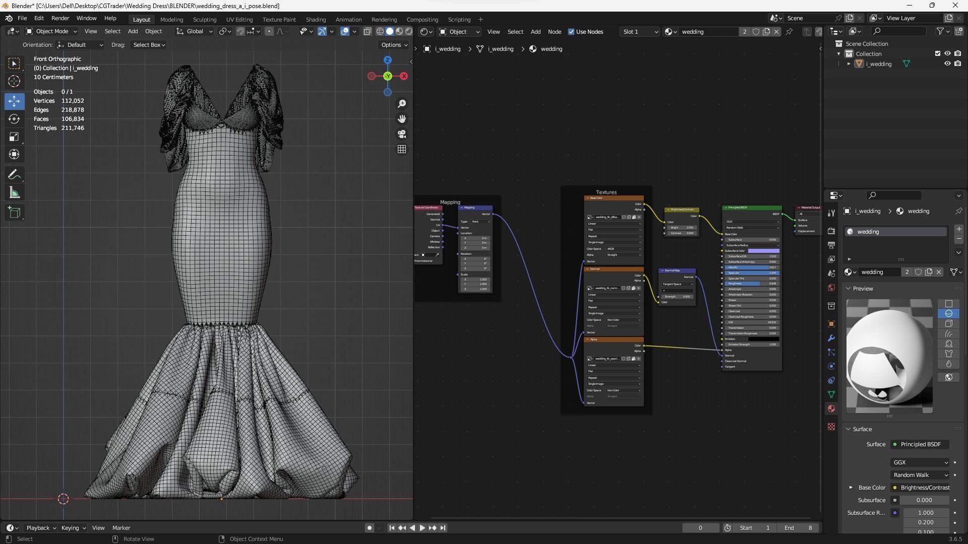Switch to the UV Editing workspace tab
Screen dimensions: 968x544
(x=239, y=20)
